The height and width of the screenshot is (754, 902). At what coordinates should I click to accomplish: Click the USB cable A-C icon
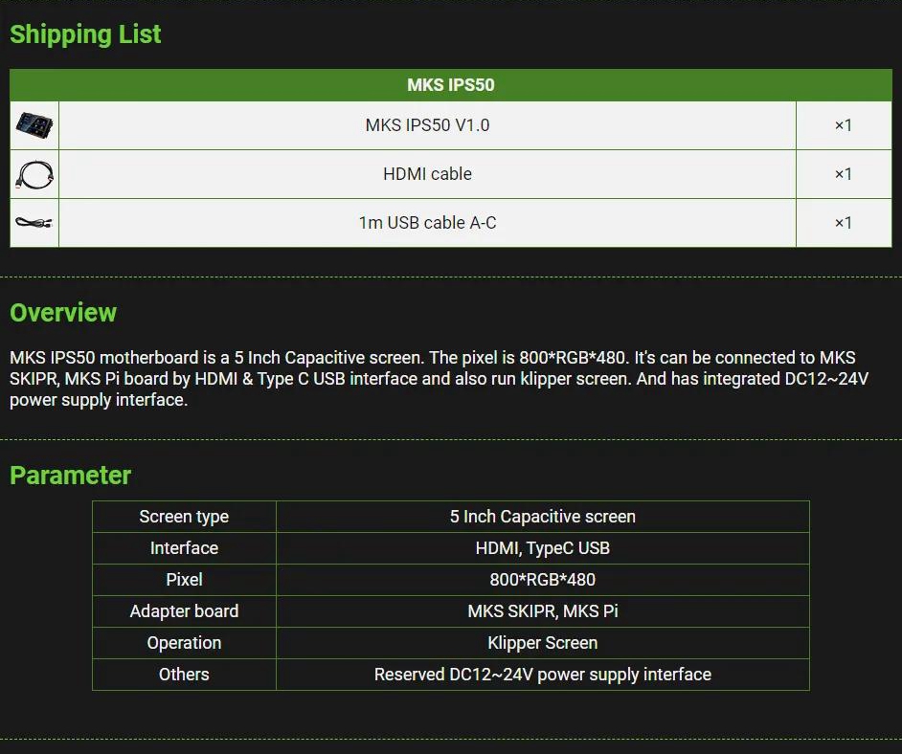[34, 223]
